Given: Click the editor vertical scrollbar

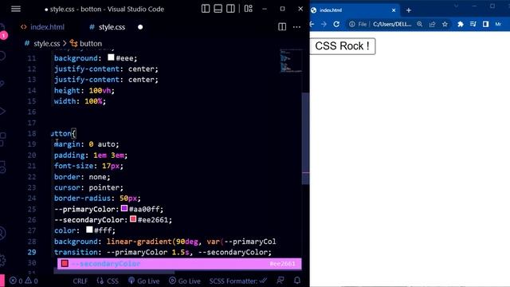Looking at the screenshot, I should click(x=305, y=138).
